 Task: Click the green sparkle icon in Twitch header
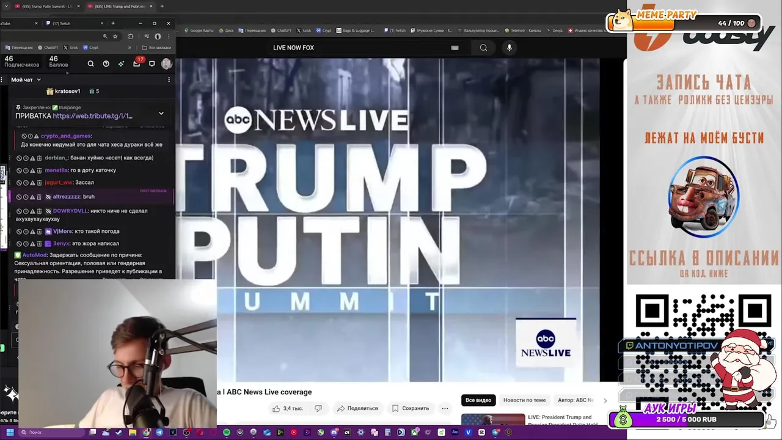121,64
